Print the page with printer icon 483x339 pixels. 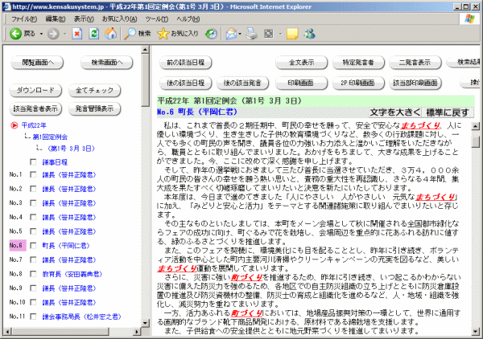(252, 34)
